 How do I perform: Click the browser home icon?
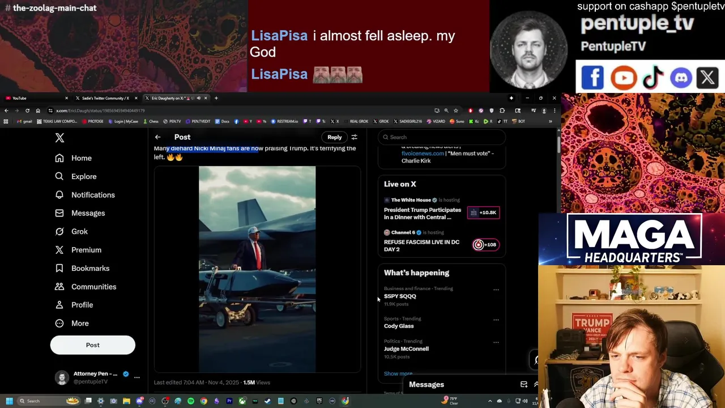click(x=38, y=110)
